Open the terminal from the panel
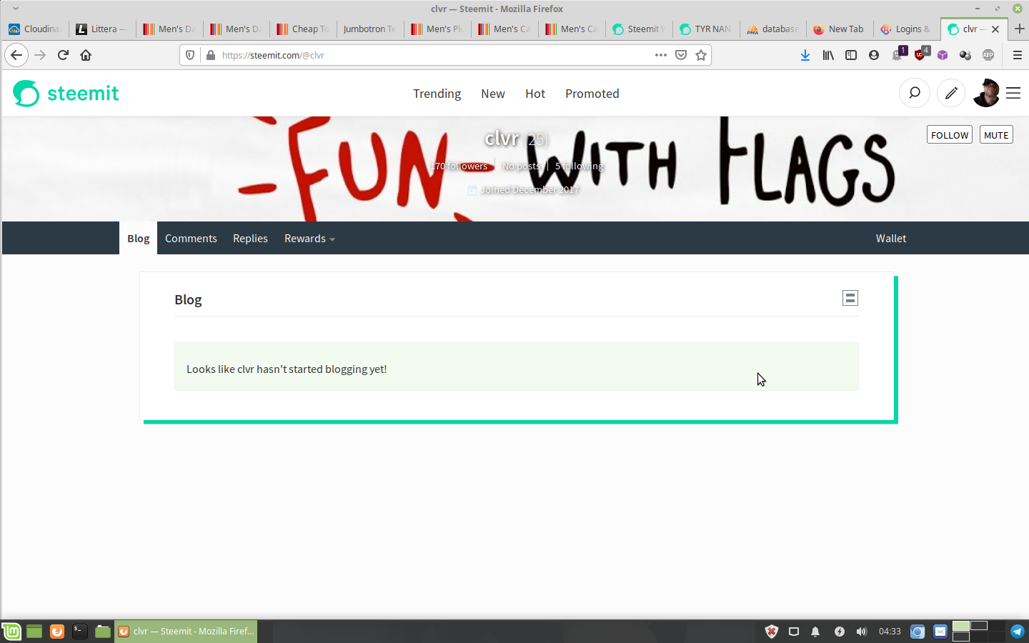Viewport: 1029px width, 643px height. coord(80,632)
